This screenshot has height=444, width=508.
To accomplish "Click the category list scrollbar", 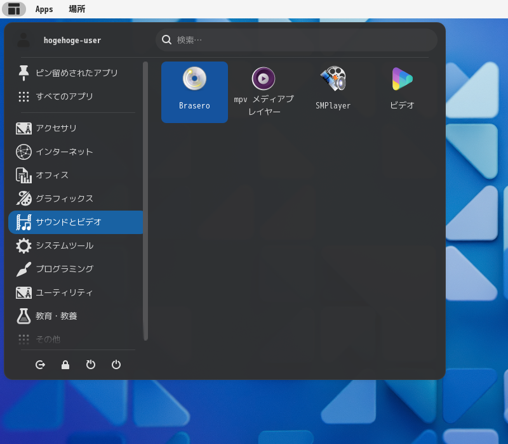I will (x=146, y=201).
